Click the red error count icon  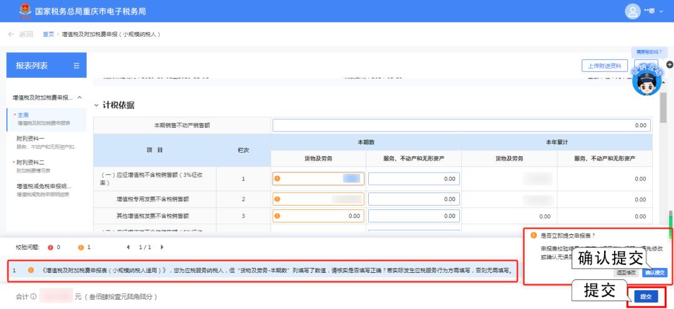[x=51, y=247]
